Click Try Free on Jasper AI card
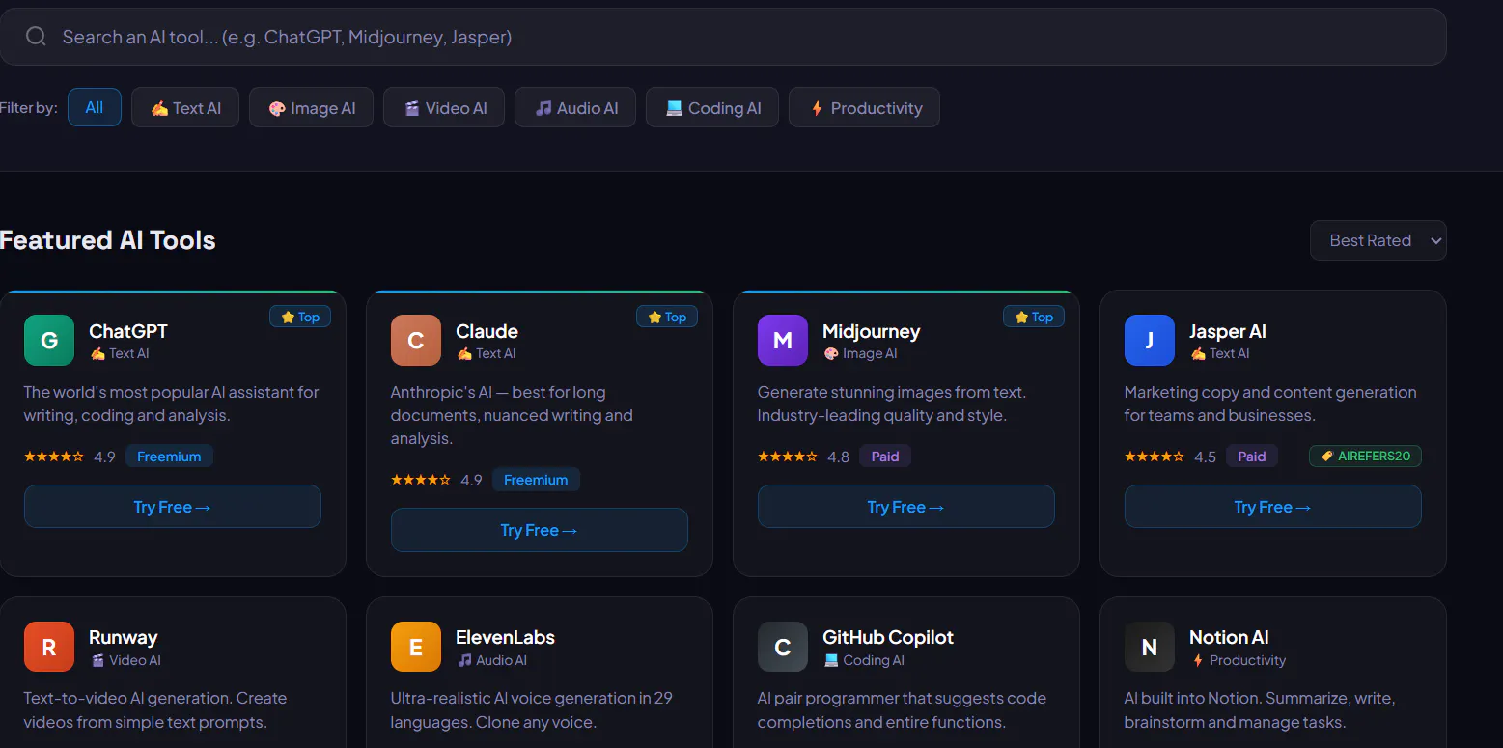The width and height of the screenshot is (1503, 748). tap(1273, 507)
